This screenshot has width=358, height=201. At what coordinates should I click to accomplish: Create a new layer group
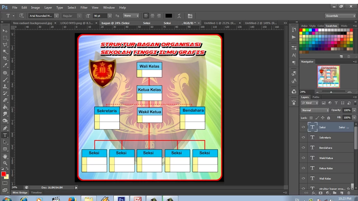pos(335,193)
